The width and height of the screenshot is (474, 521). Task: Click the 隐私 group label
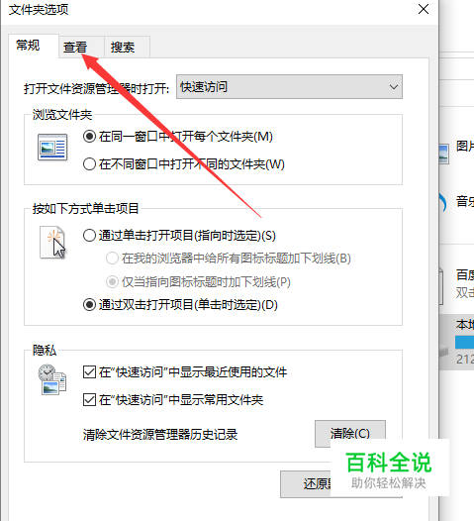point(45,351)
